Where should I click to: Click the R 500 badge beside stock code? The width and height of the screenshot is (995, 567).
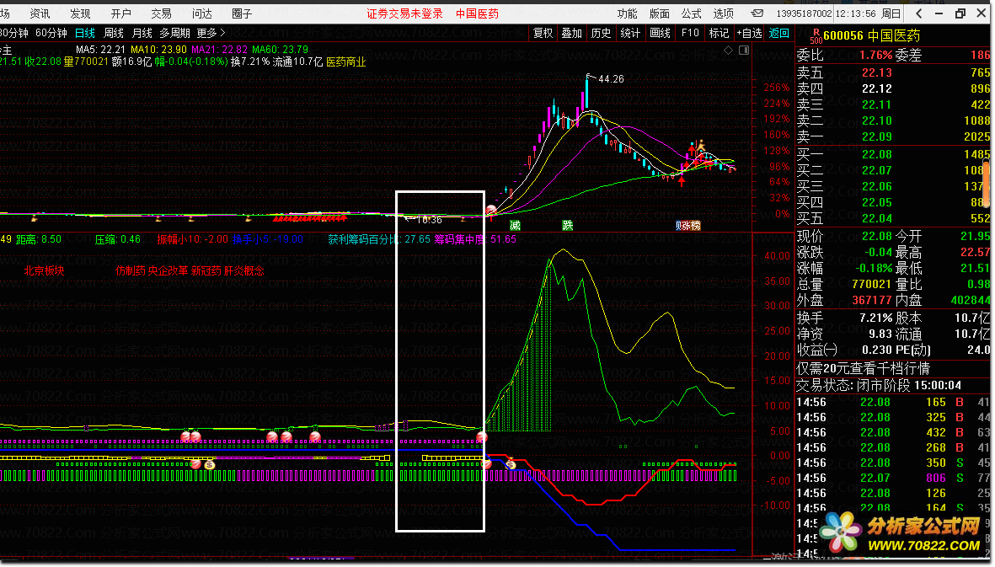(x=816, y=36)
